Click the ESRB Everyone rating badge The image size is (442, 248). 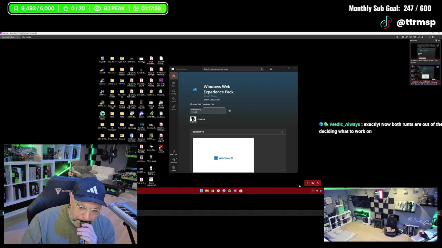pos(193,119)
